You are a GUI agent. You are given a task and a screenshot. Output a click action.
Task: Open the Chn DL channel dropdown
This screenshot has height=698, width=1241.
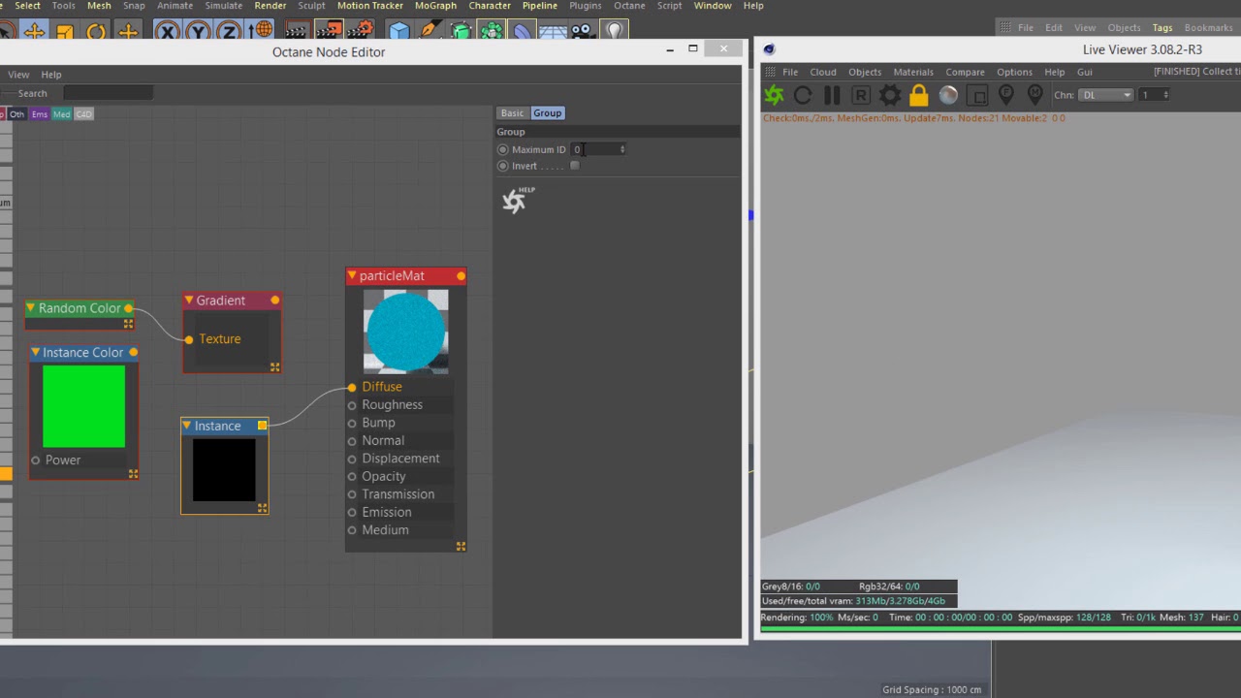(1106, 95)
